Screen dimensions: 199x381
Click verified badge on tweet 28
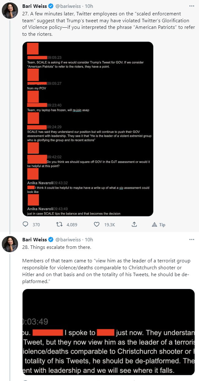point(50,239)
